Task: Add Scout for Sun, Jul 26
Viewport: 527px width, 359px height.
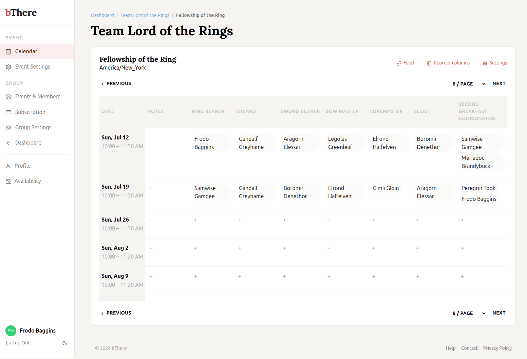Action: click(418, 220)
